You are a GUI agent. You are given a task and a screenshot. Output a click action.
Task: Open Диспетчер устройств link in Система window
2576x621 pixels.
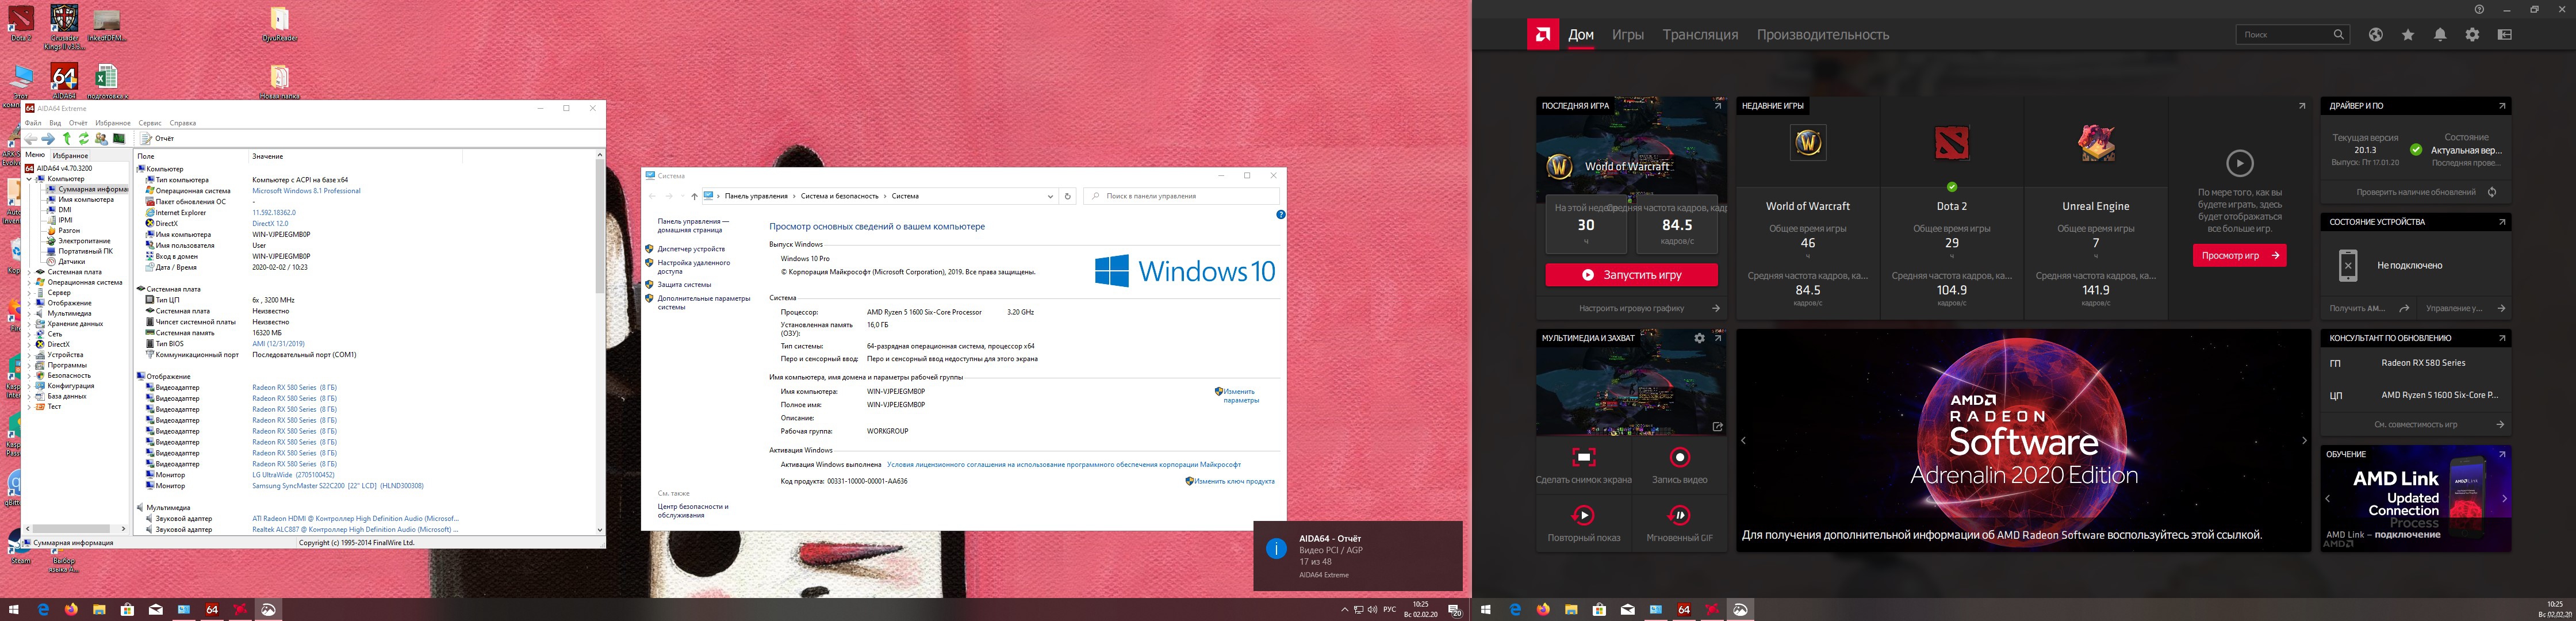coord(691,249)
